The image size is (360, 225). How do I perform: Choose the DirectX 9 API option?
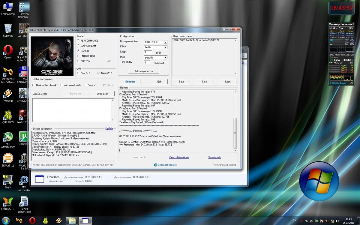[x=79, y=73]
